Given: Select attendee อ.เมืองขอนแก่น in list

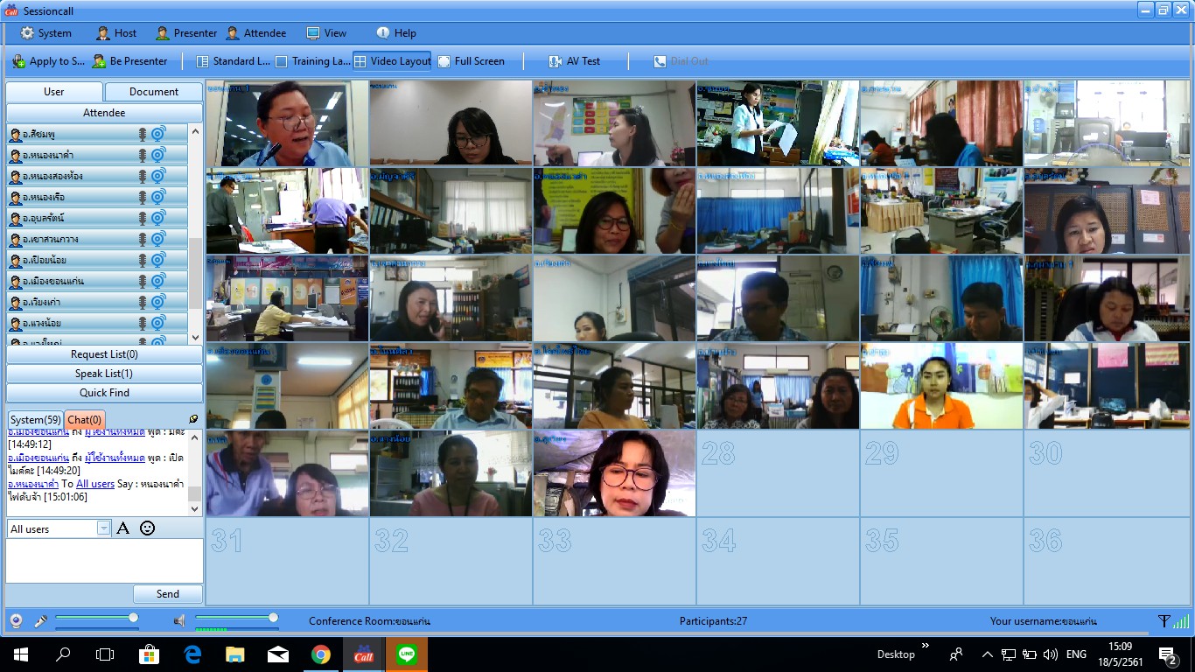Looking at the screenshot, I should (97, 281).
